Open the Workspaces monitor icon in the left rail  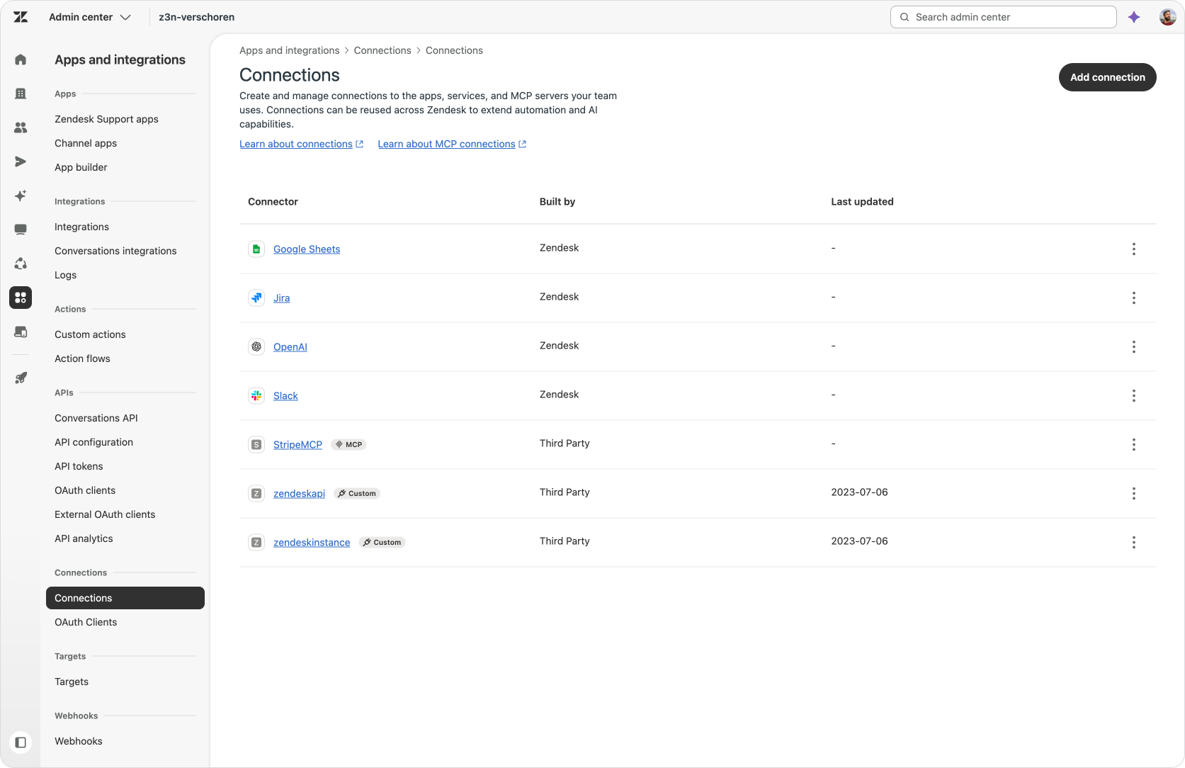[21, 230]
